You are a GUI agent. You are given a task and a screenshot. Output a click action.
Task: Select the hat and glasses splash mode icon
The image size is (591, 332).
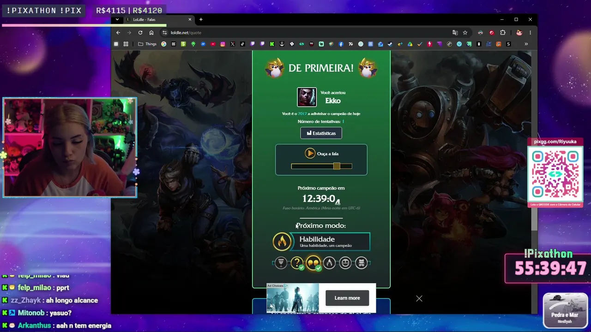(361, 263)
